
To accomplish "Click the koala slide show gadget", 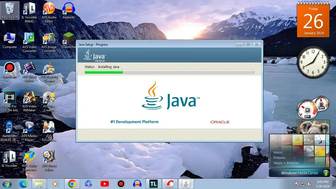I will click(x=313, y=127).
